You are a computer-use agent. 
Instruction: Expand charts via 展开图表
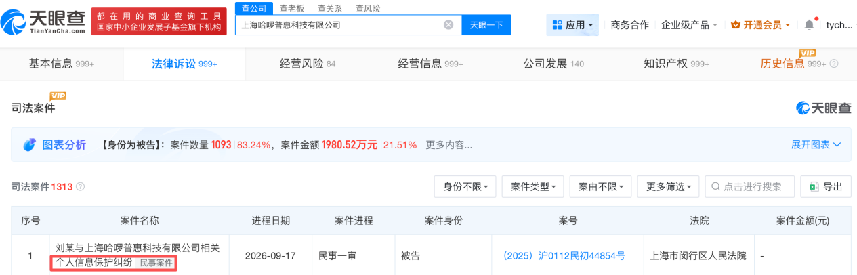[816, 145]
